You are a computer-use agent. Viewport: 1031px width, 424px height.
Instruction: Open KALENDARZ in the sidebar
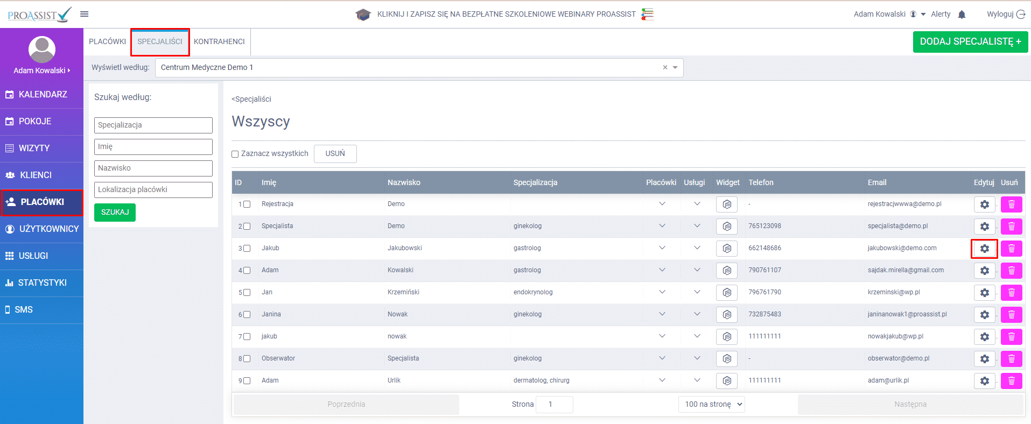[41, 95]
